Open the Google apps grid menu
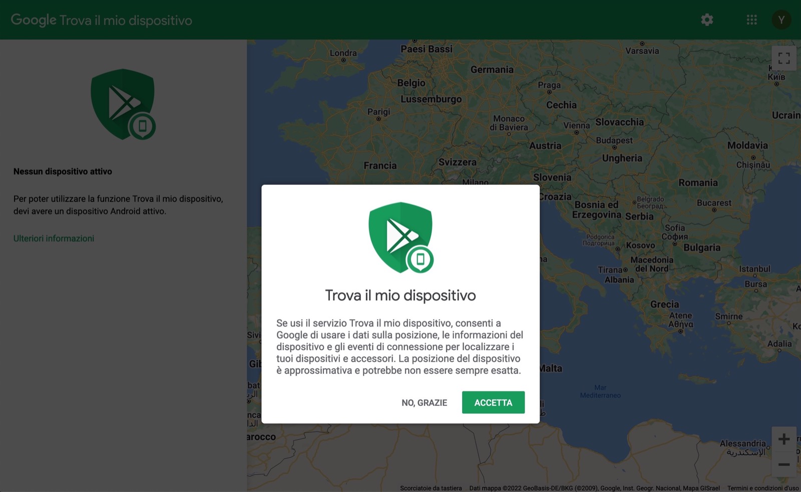Viewport: 801px width, 492px height. tap(751, 20)
